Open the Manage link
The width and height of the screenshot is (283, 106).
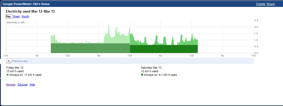11,84
